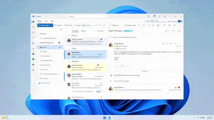Open the weather widget on taskbar
Screen dimensions: 214x120
(x=5, y=118)
